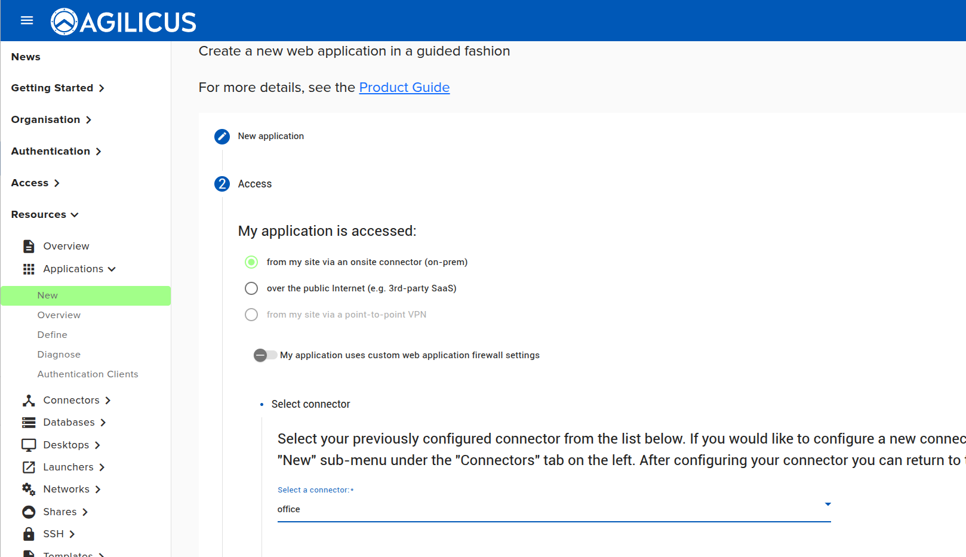966x557 pixels.
Task: Click the Shares cloud icon
Action: coord(29,512)
